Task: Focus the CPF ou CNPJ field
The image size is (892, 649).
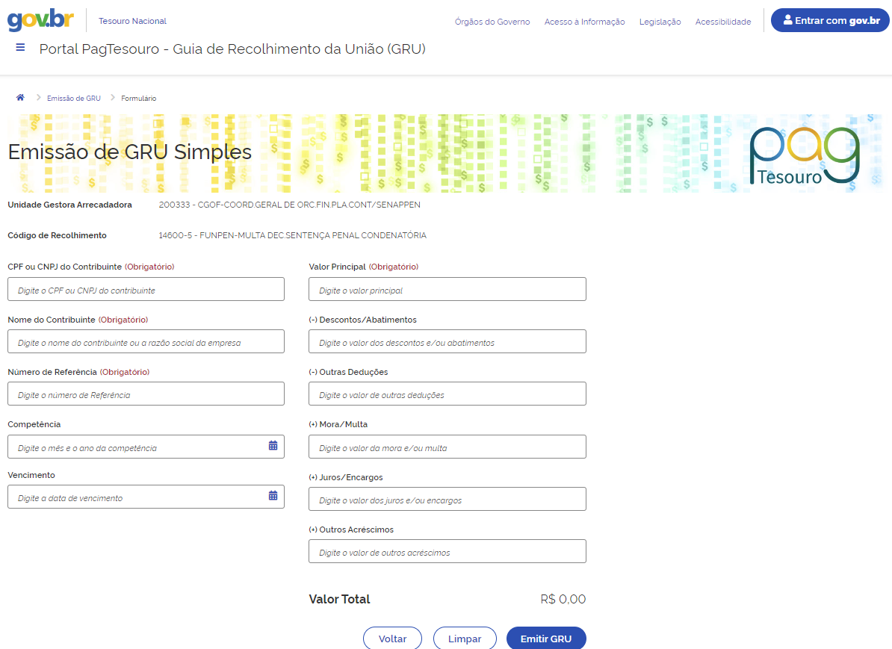Action: pyautogui.click(x=146, y=290)
